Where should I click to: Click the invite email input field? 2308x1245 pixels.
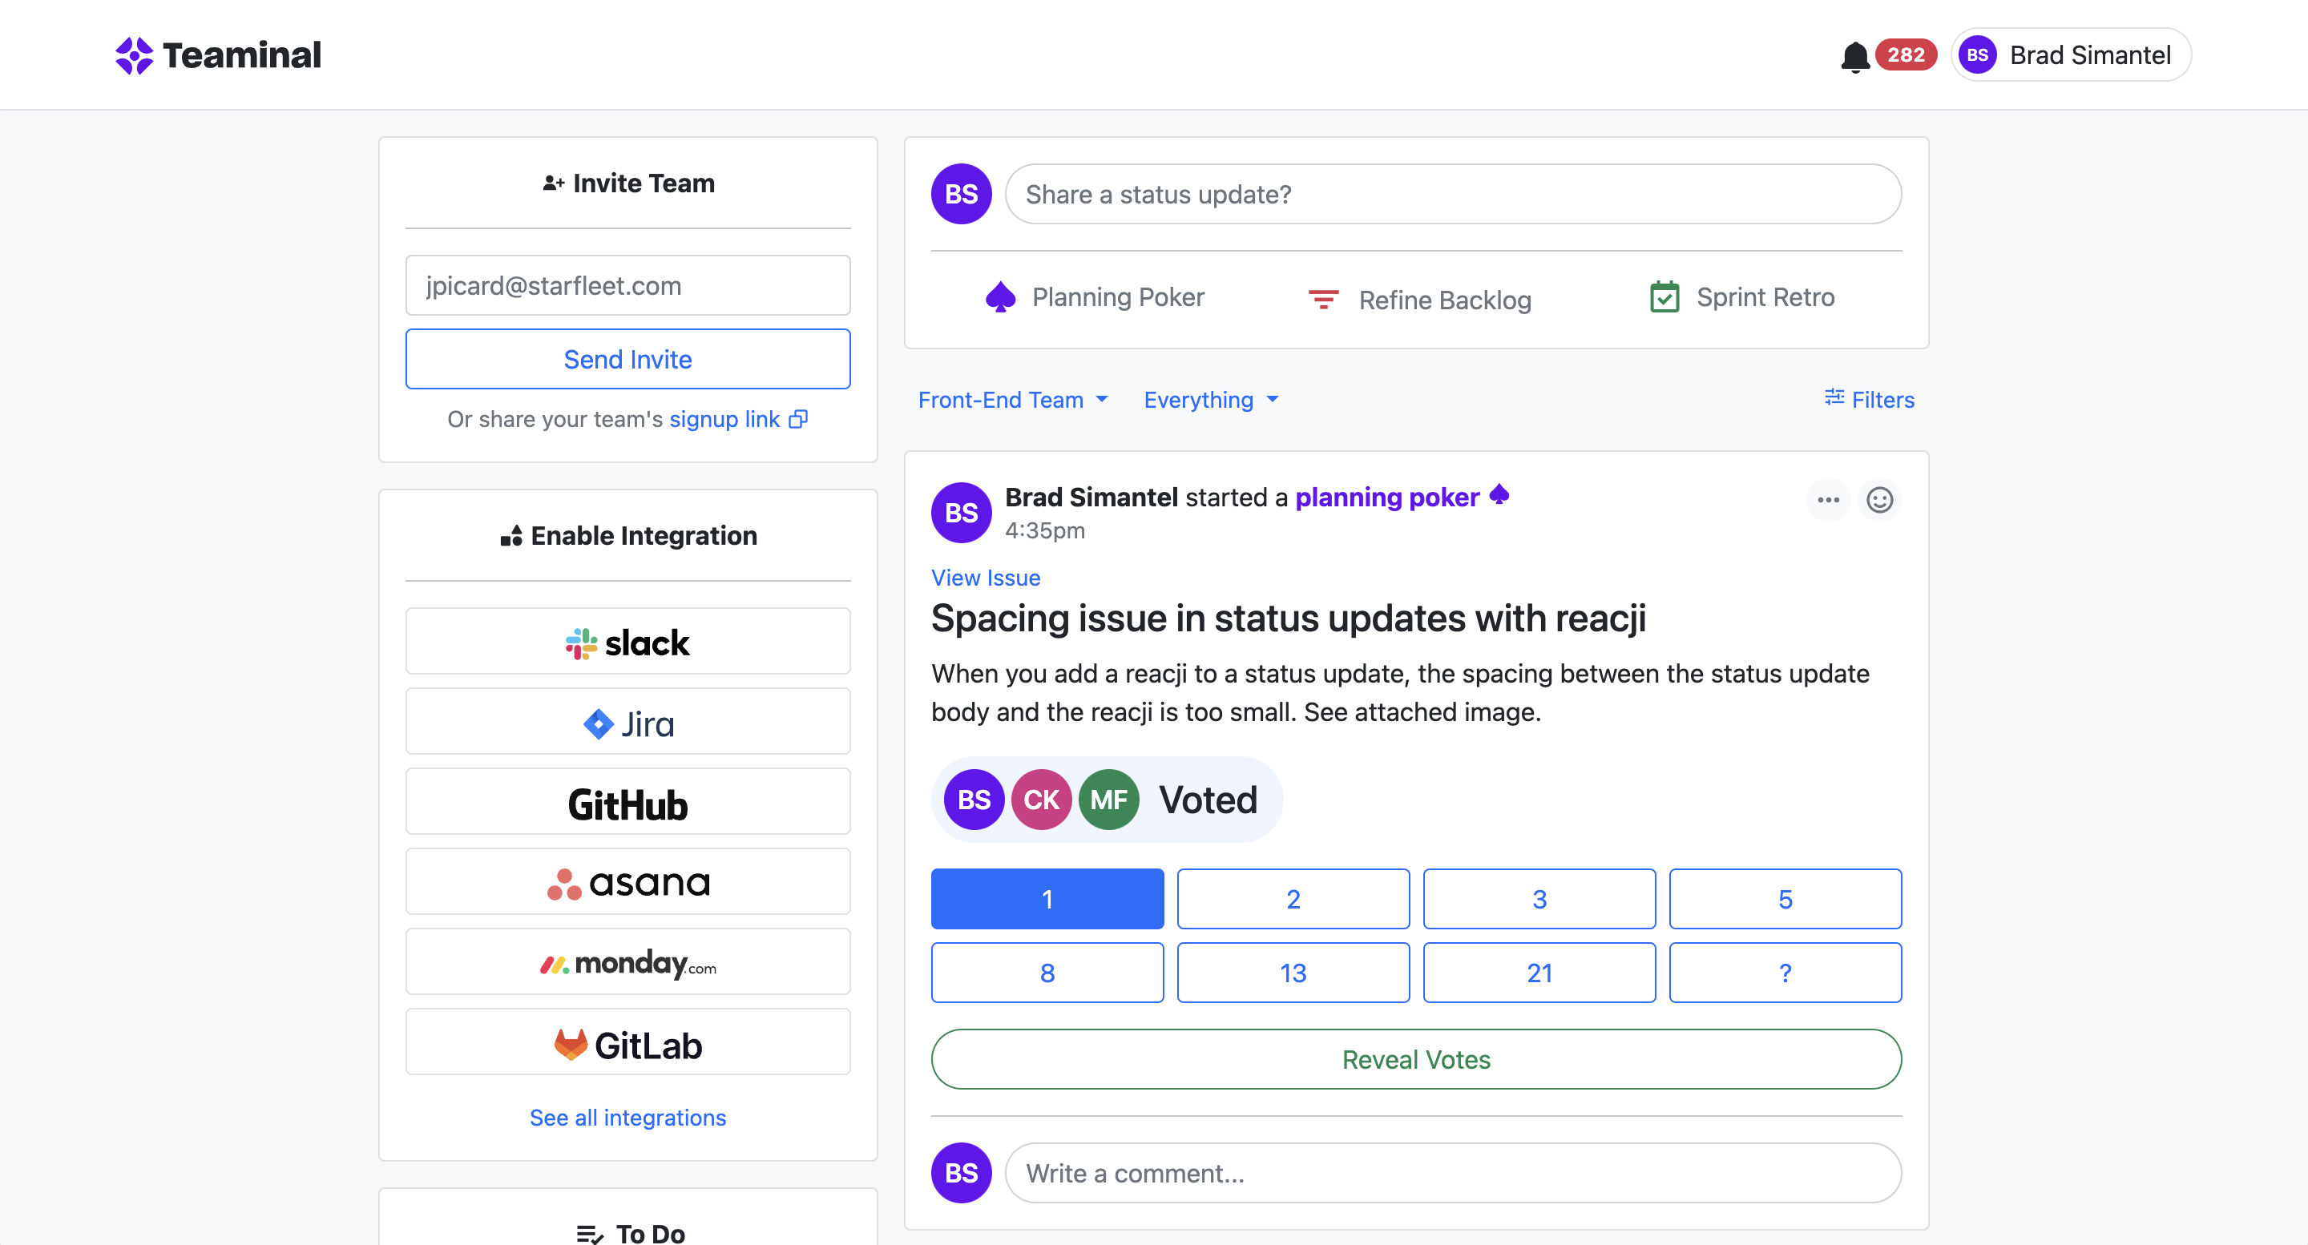[x=627, y=286]
